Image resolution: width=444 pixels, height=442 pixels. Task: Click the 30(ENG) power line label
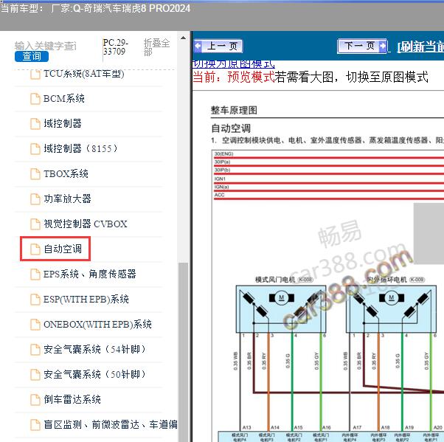point(223,153)
